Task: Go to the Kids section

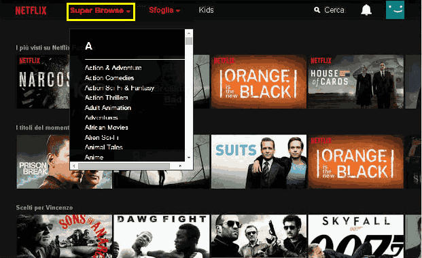Action: [x=206, y=10]
